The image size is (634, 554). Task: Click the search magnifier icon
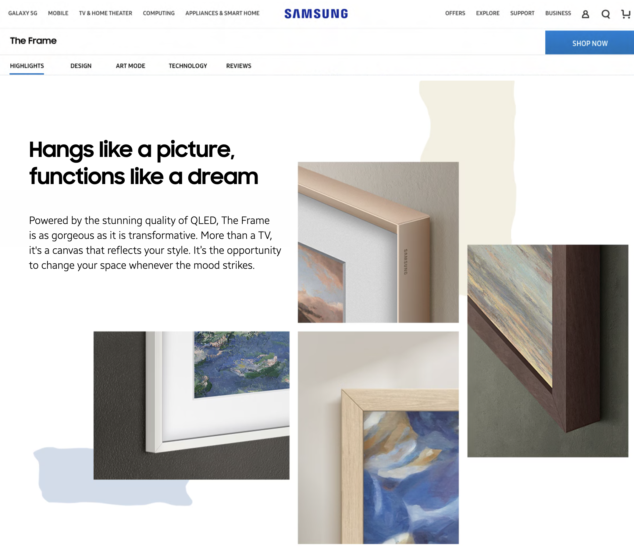pyautogui.click(x=606, y=14)
